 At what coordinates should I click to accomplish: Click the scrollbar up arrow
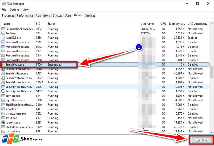[212, 23]
